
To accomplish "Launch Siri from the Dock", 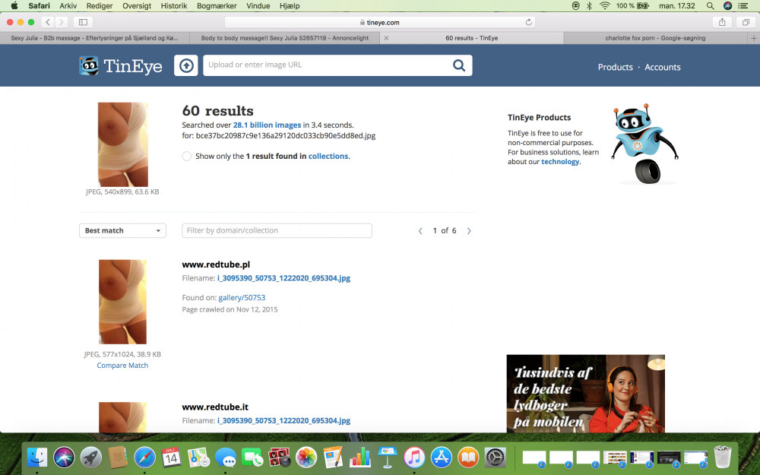I will [64, 457].
